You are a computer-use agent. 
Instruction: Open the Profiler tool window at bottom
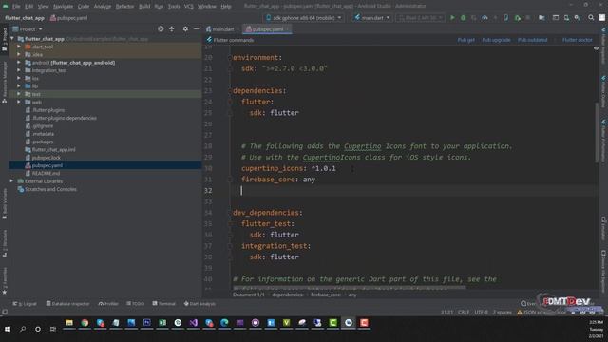coord(108,304)
